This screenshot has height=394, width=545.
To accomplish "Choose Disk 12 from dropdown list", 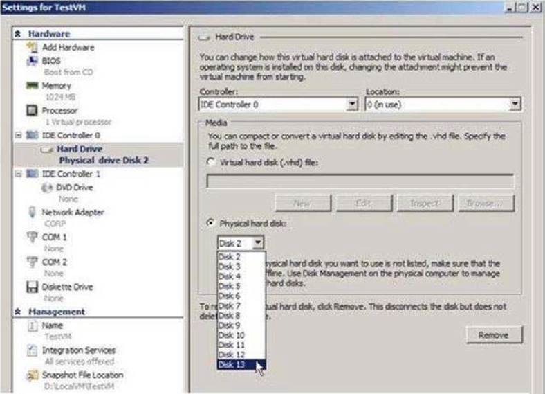I will point(241,355).
